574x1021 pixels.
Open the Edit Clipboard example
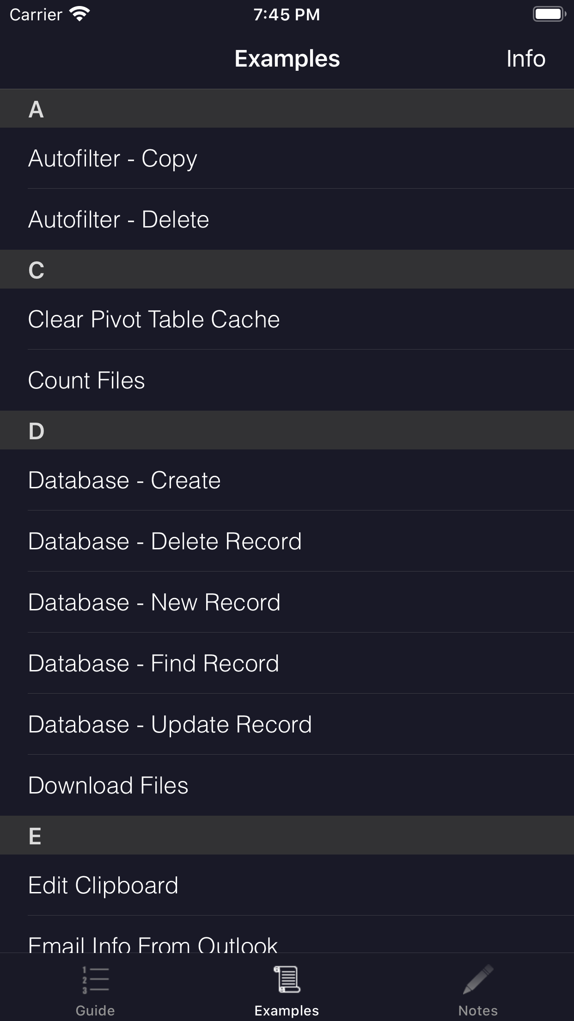(287, 885)
